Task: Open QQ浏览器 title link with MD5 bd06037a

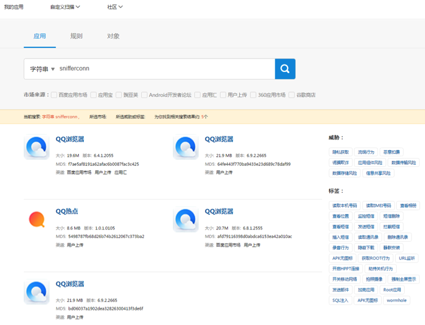Action: tap(70, 284)
